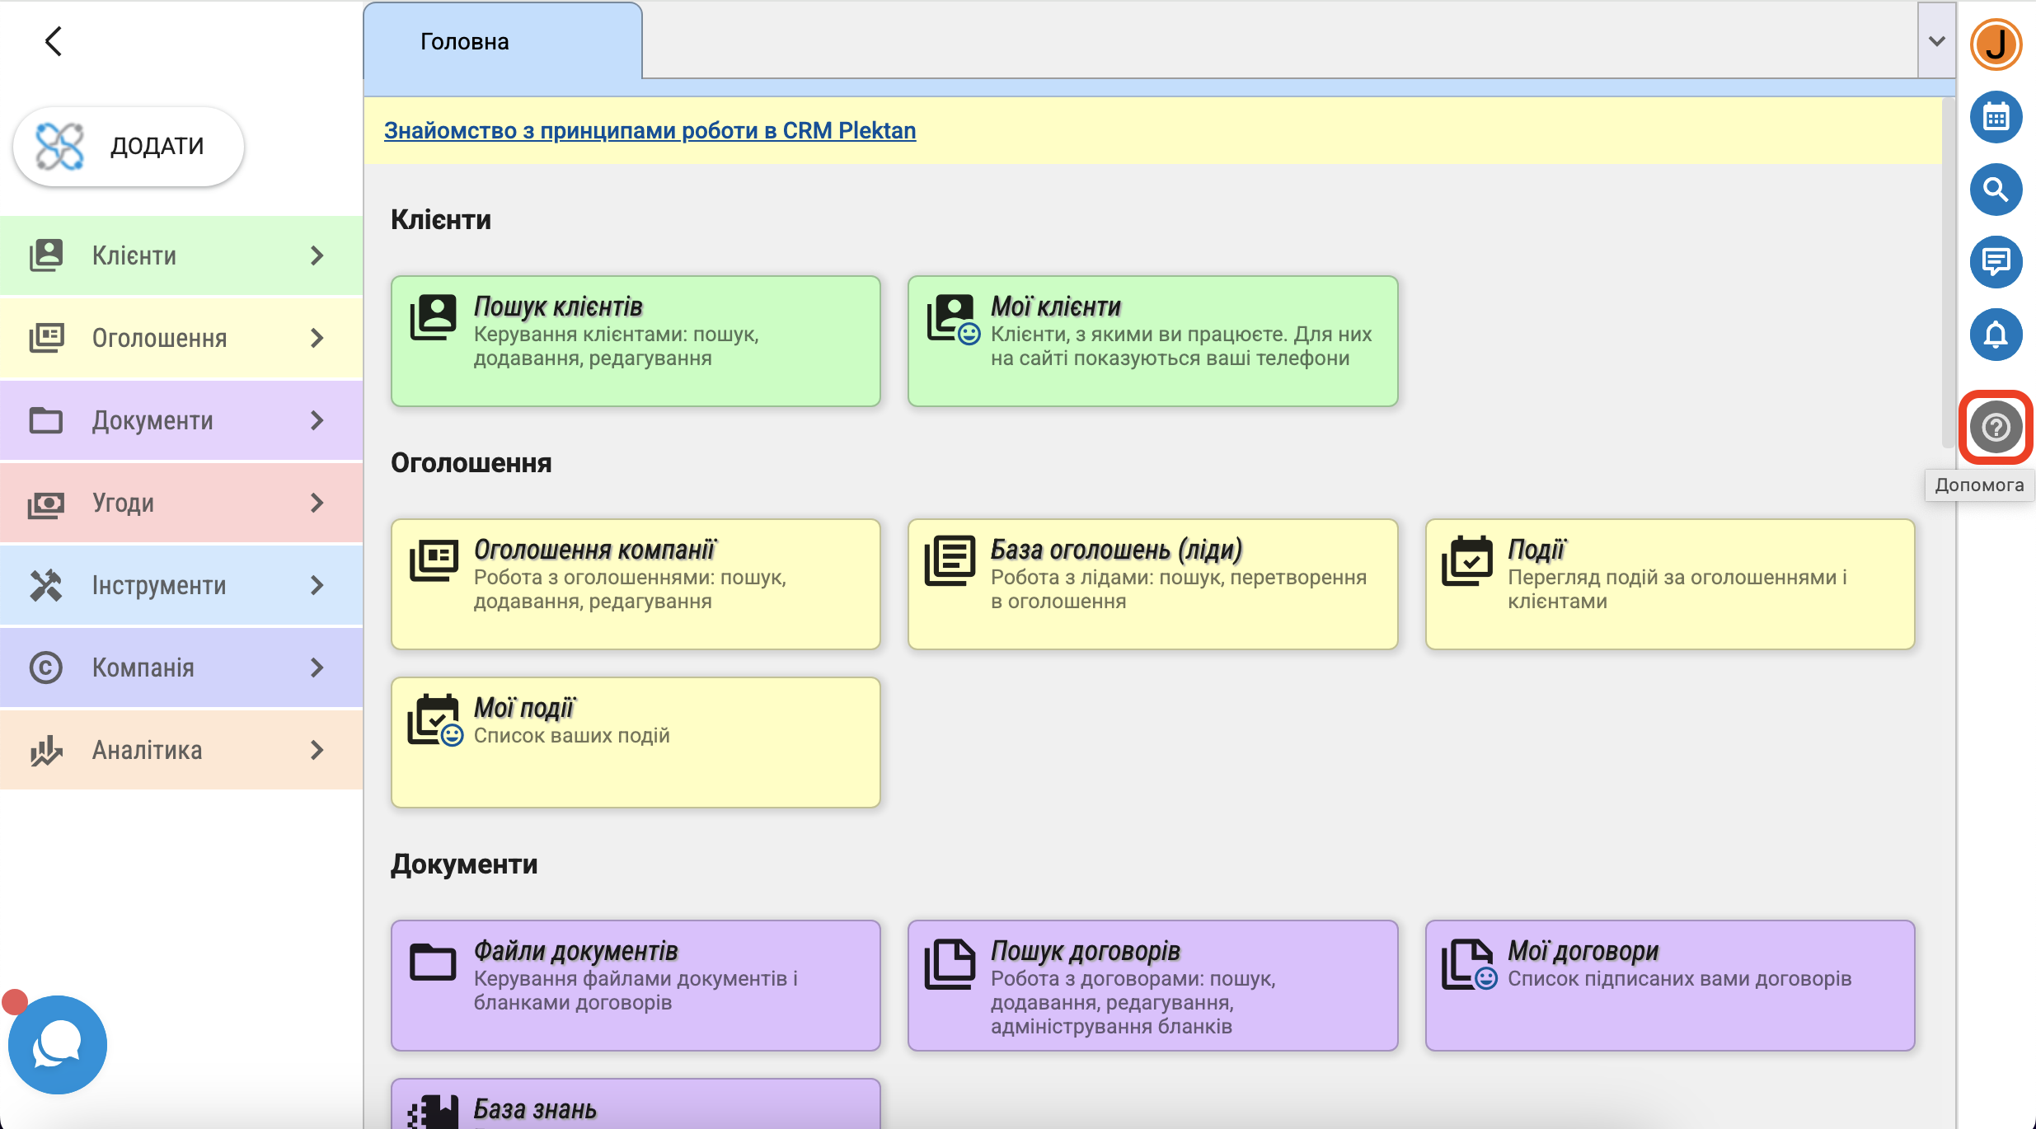This screenshot has height=1129, width=2036.
Task: Open the messages chat icon
Action: click(1996, 262)
